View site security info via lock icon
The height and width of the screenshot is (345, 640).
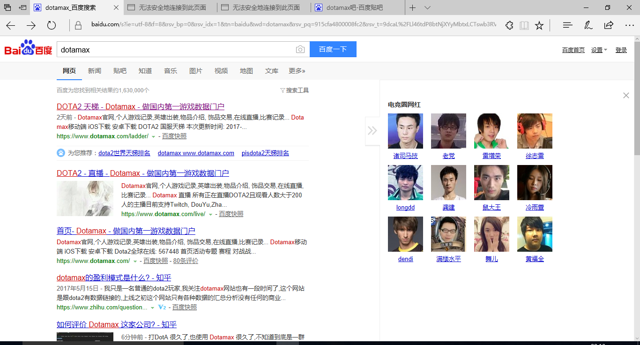(78, 25)
